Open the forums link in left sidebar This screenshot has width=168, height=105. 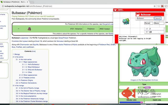click(x=3, y=26)
